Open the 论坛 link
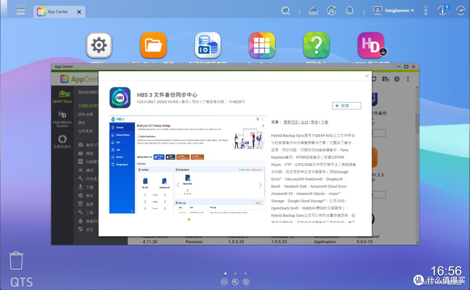Viewport: 470px width, 290px height. click(x=305, y=122)
